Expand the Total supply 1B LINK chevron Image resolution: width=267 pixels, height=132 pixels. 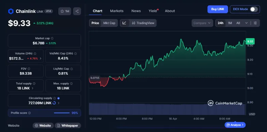(x=32, y=88)
